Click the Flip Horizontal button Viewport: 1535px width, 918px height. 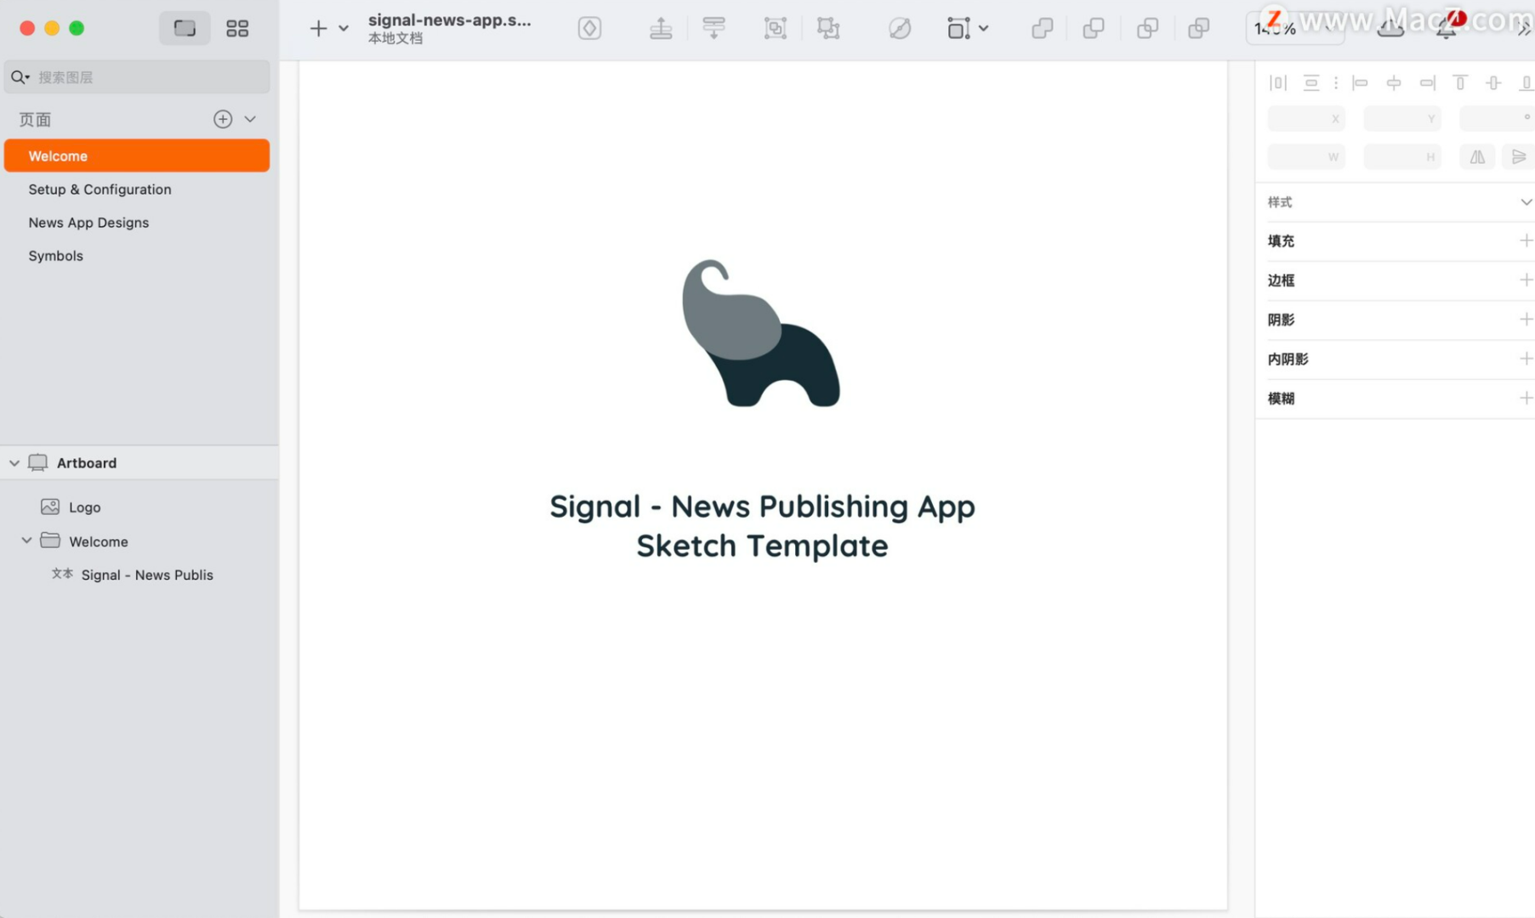(1478, 156)
